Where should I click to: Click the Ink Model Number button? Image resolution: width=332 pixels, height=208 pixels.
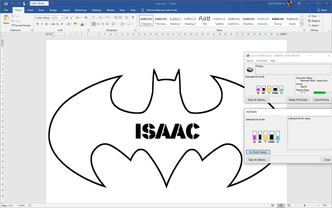point(258,152)
